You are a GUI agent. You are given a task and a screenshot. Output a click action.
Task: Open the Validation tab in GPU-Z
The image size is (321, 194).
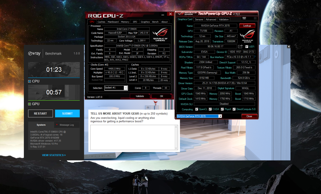224,19
